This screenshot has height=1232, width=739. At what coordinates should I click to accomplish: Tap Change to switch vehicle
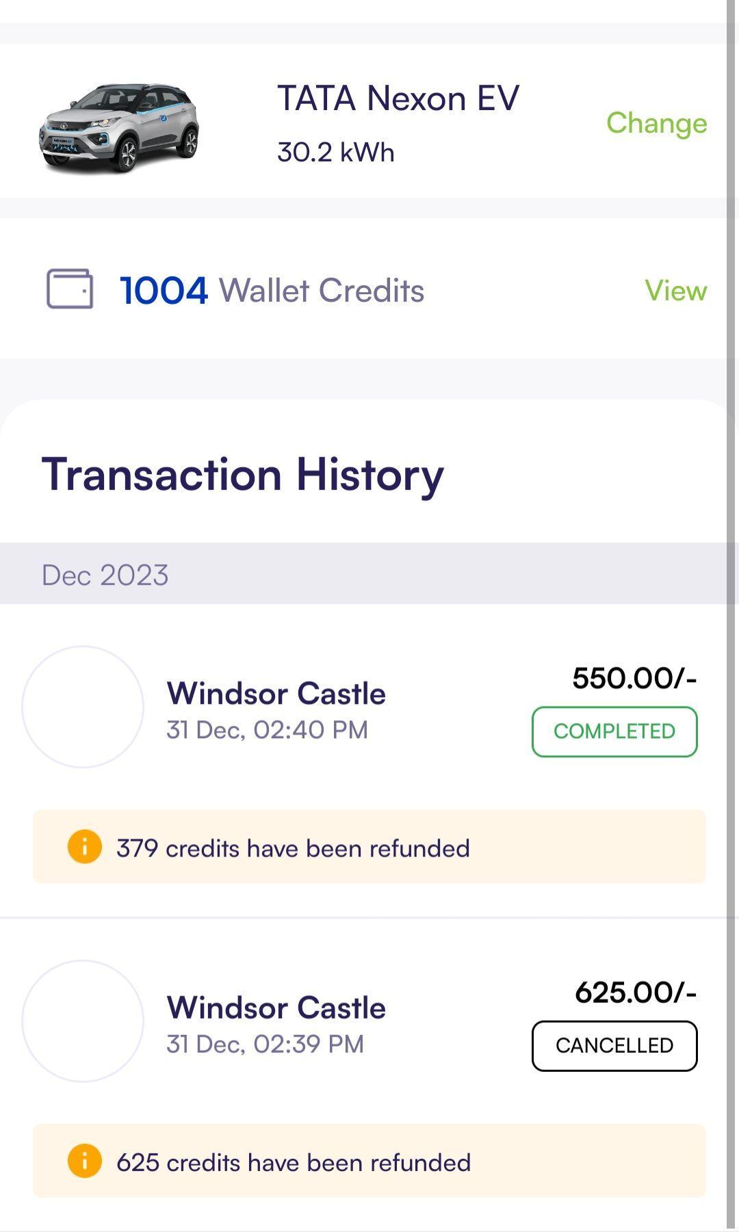(656, 123)
